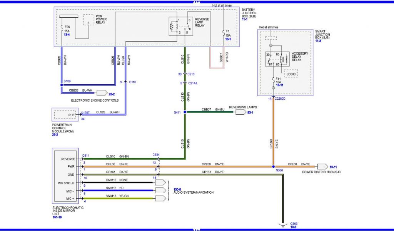The image size is (394, 231).
Task: Click the Reversing Lamps arrow connector
Action: [240, 112]
